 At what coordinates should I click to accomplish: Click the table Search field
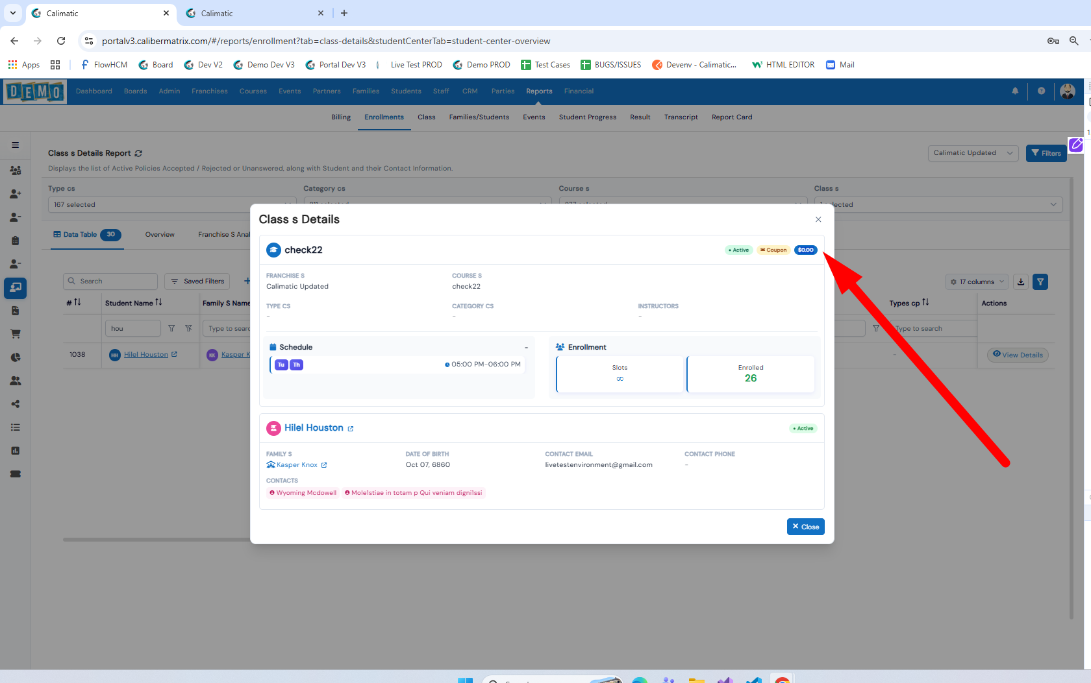(110, 282)
